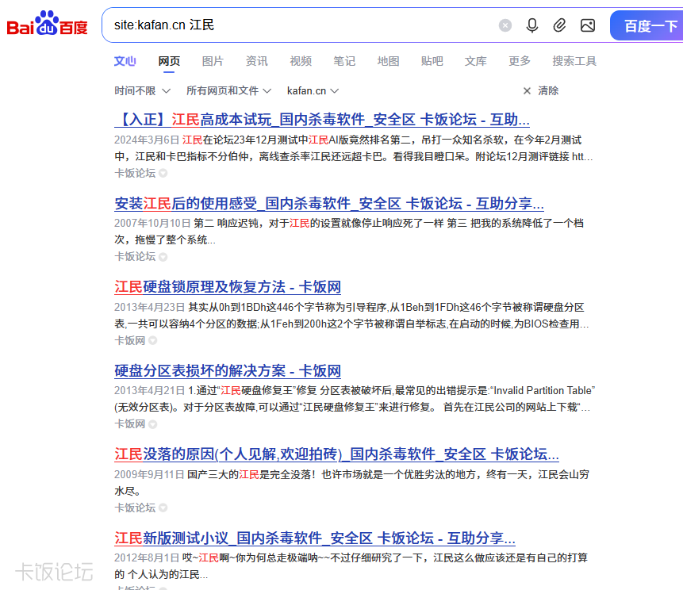683x590 pixels.
Task: Open the 贴吧 tab
Action: [432, 61]
